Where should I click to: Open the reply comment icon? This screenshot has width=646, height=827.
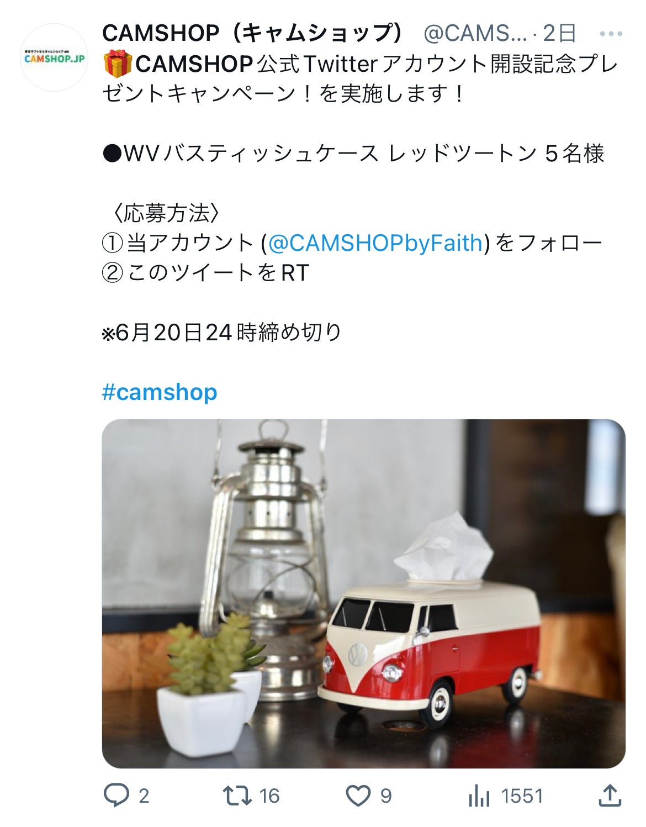[x=117, y=796]
